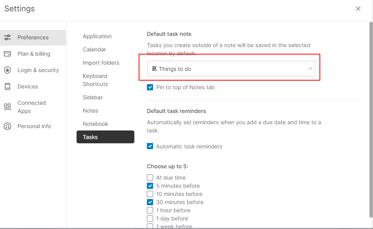The height and width of the screenshot is (229, 373).
Task: Check the 1 hour before option
Action: (150, 210)
